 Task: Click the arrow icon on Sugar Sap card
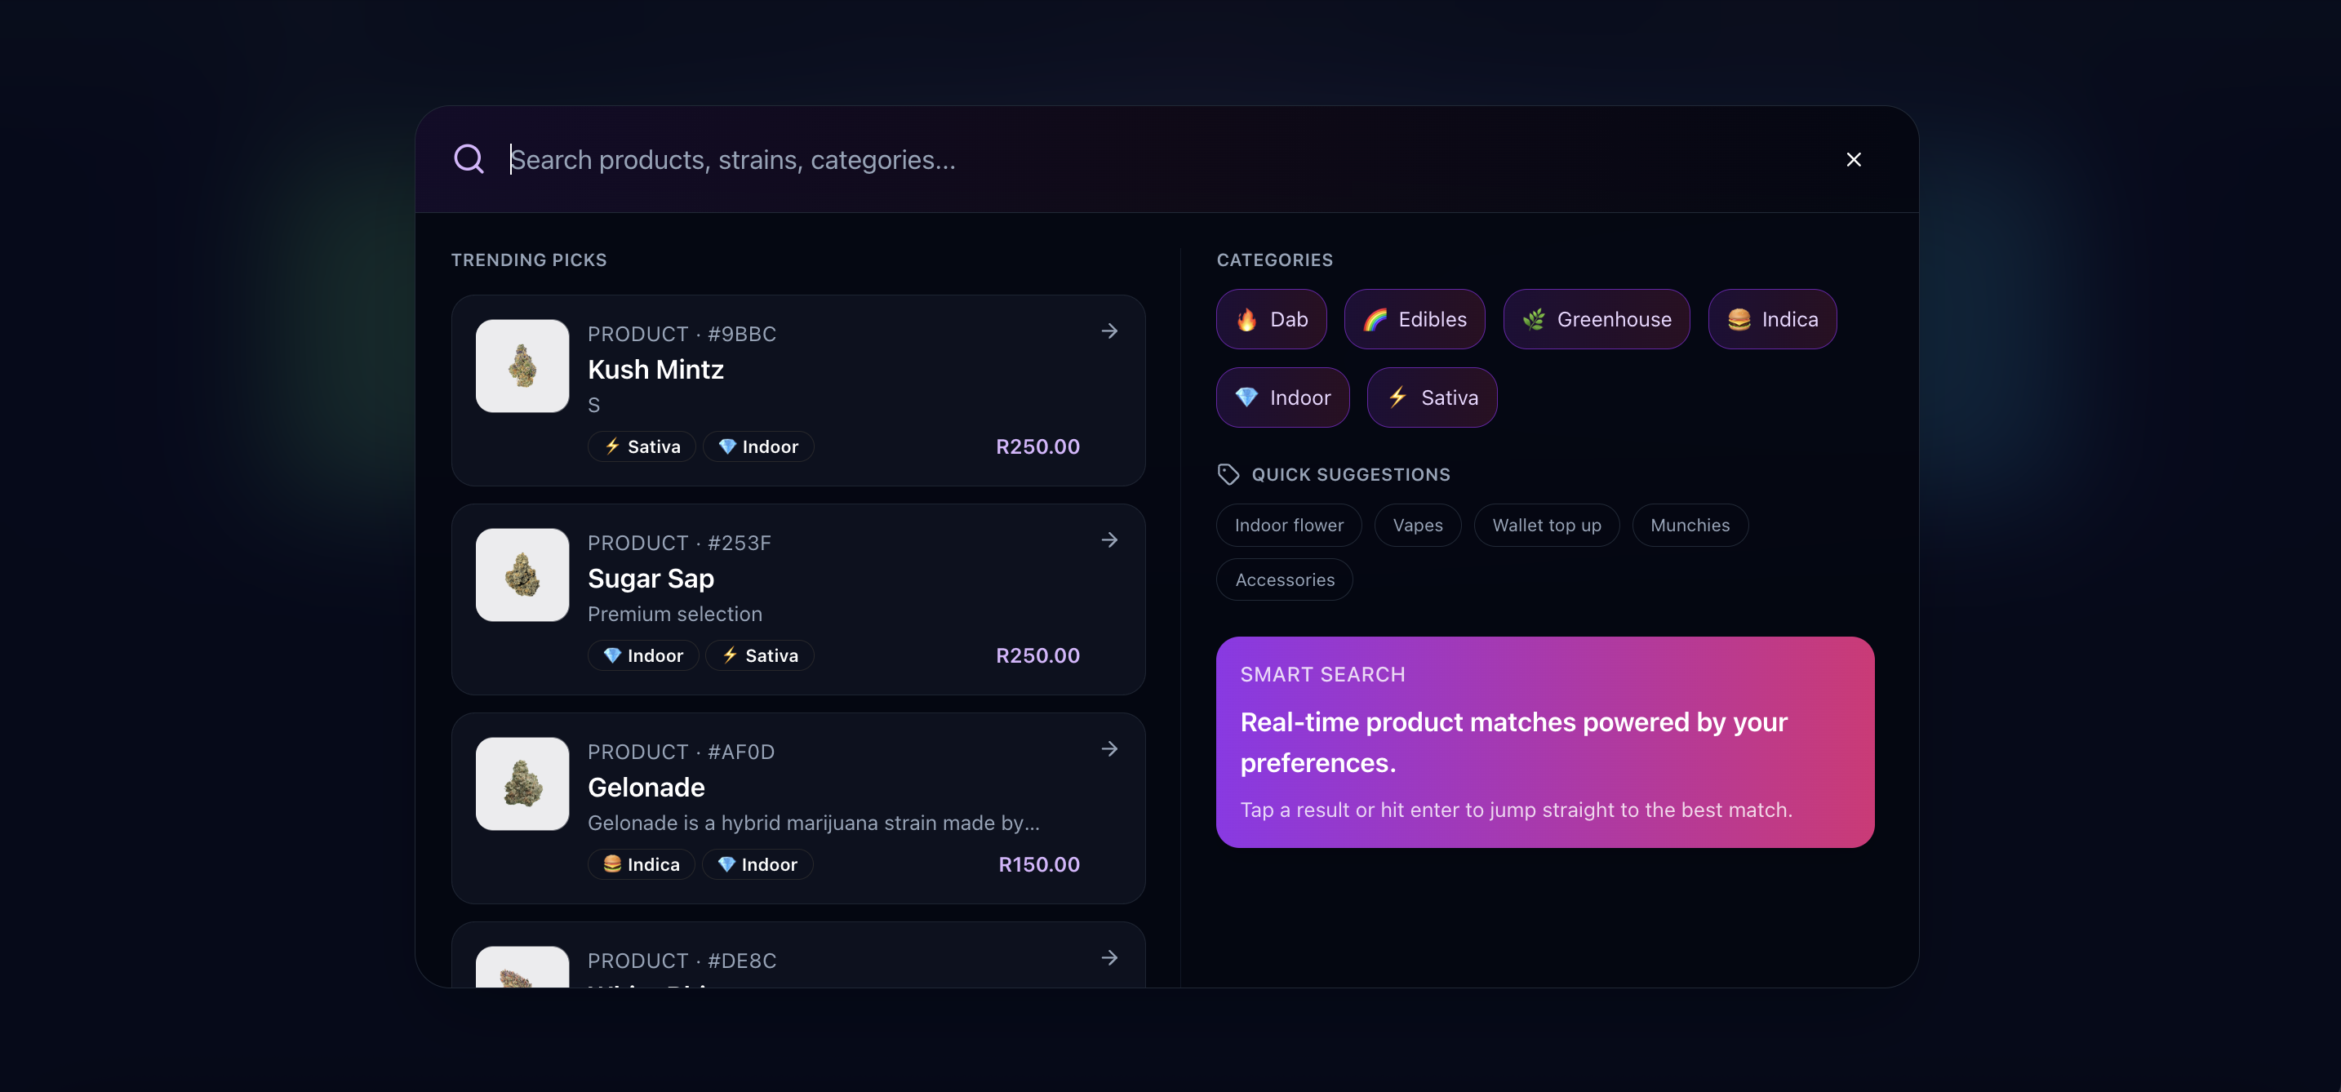pos(1108,540)
